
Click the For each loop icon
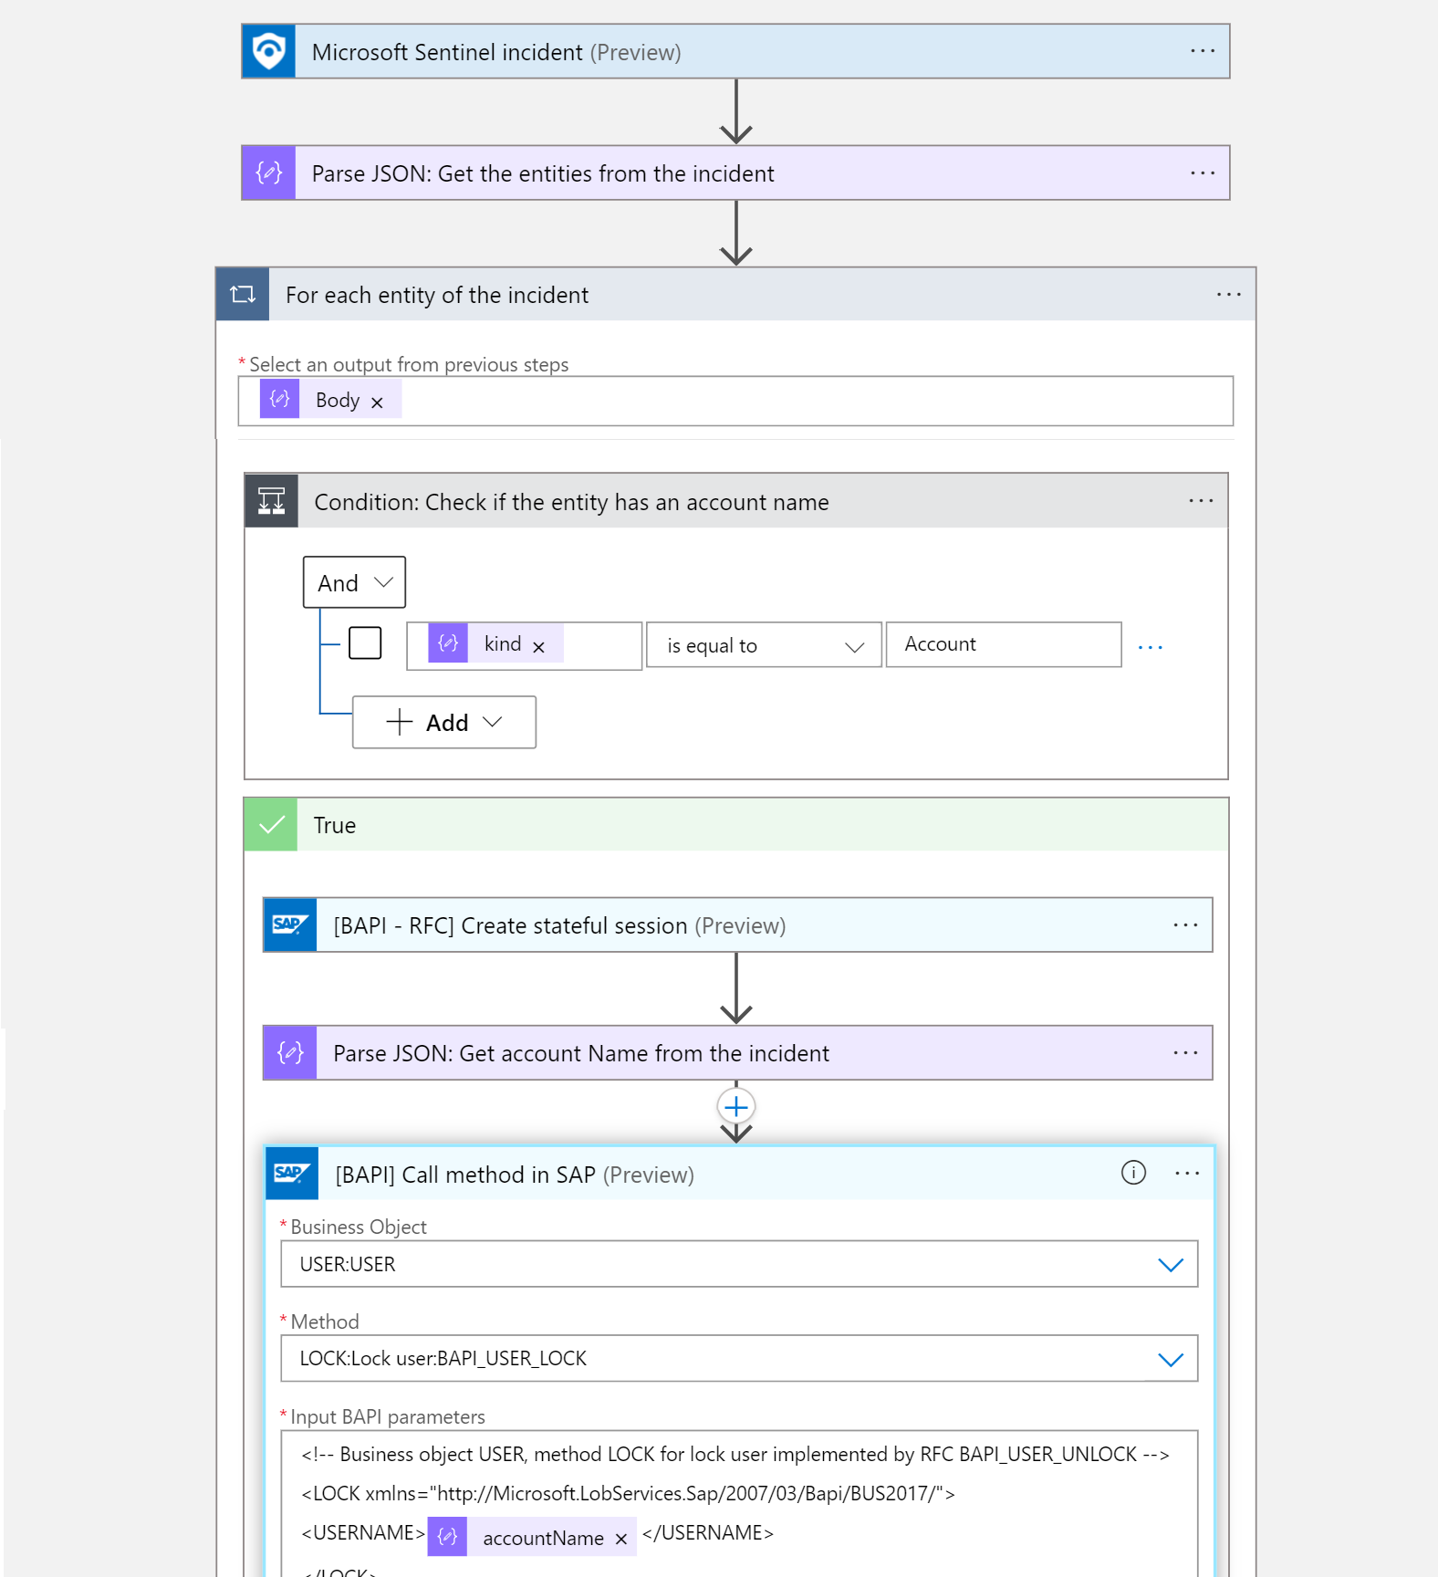[243, 295]
